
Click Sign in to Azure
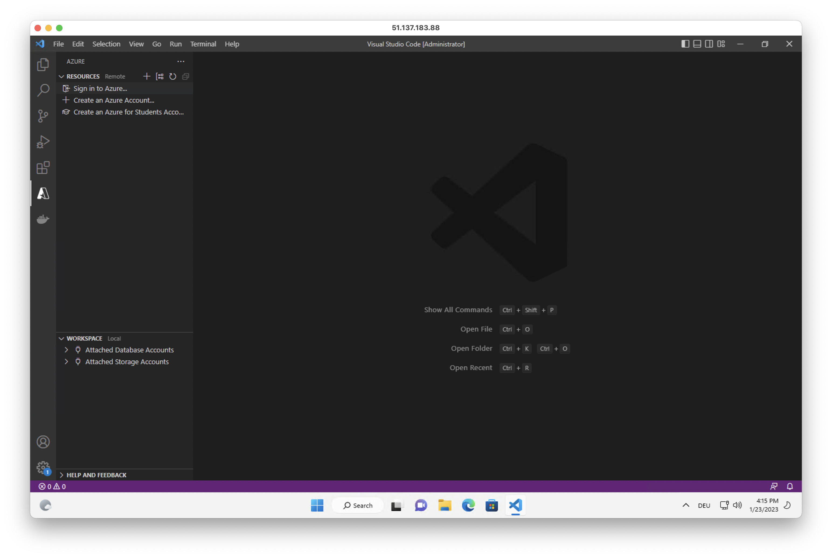coord(100,89)
